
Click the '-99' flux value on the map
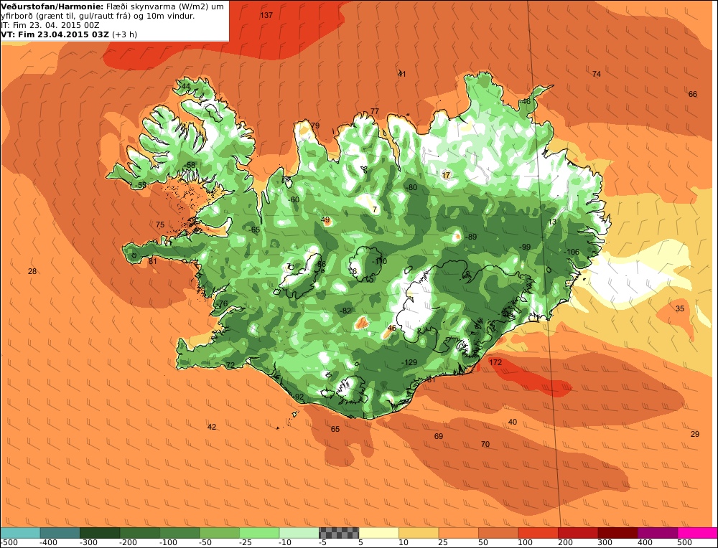tap(525, 247)
